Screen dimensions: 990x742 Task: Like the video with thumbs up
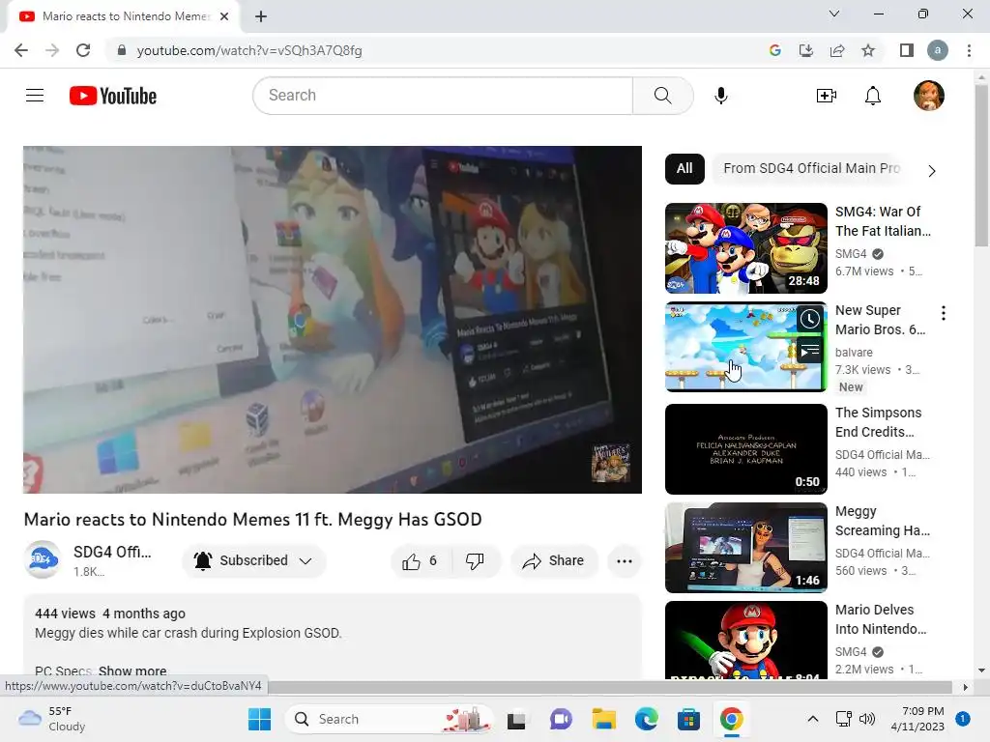click(x=422, y=561)
